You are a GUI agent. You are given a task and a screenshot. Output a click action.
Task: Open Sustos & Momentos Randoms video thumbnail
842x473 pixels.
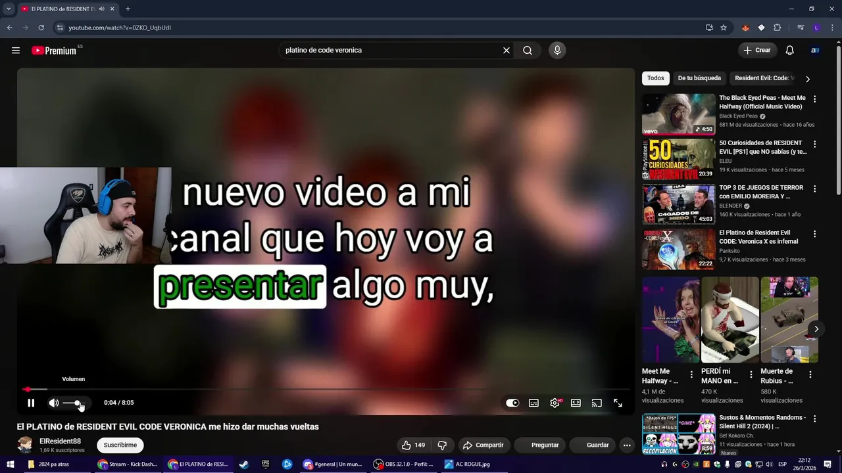[x=678, y=434]
